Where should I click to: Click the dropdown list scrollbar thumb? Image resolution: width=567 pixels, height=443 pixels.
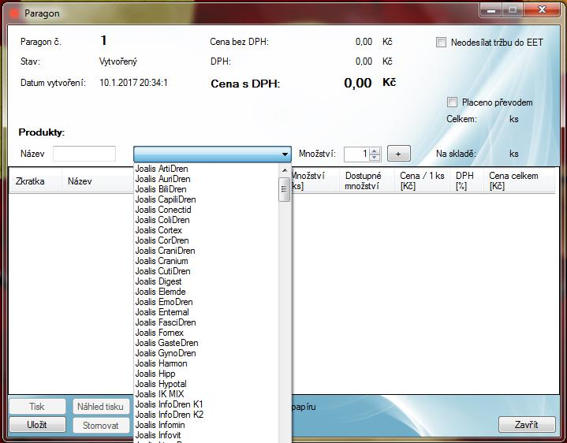pos(284,189)
